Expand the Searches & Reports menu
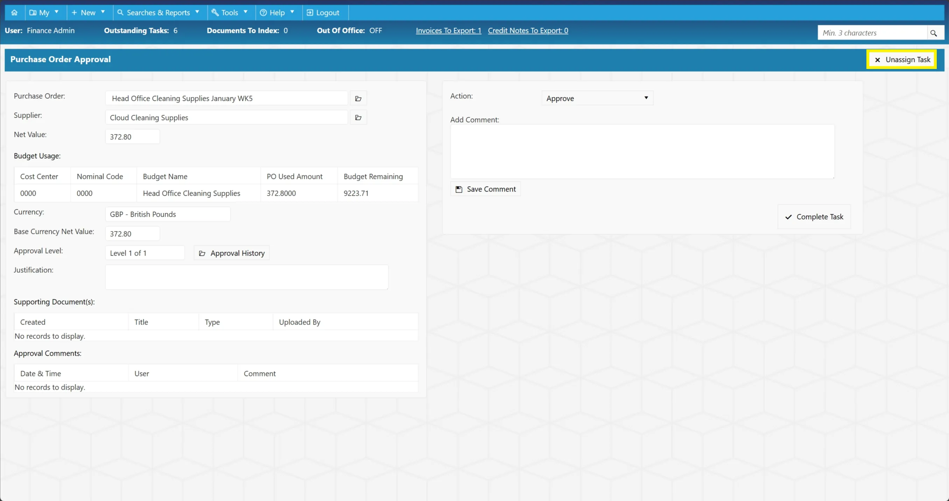This screenshot has width=949, height=501. click(159, 13)
